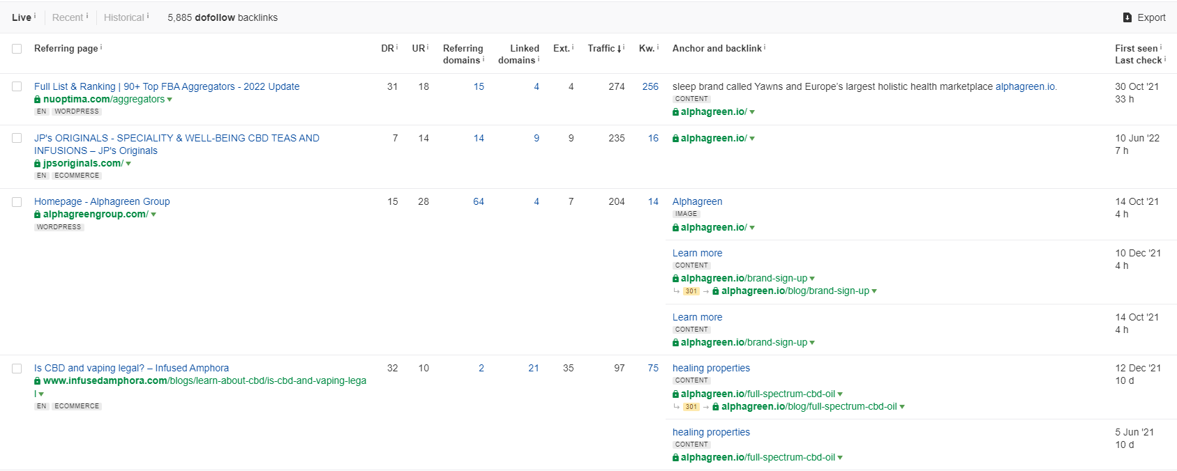
Task: Check the Infused Amphora row checkbox
Action: (17, 369)
